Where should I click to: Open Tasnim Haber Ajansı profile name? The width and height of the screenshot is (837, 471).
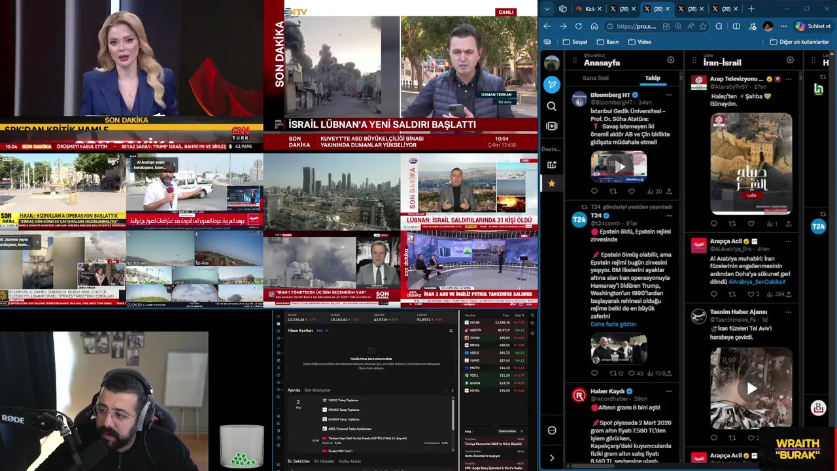738,312
